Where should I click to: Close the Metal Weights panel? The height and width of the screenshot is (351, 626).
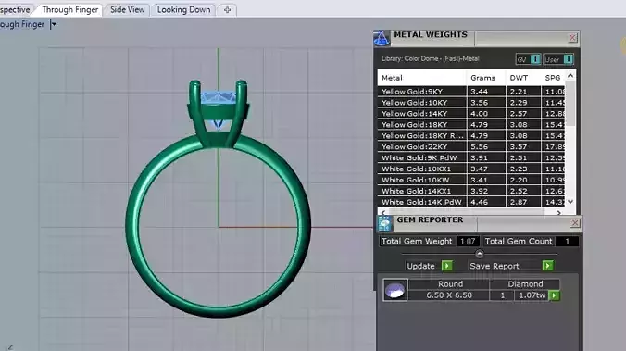[572, 38]
